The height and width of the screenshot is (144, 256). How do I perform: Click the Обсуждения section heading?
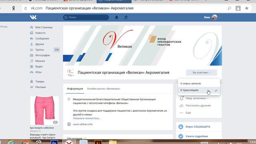tap(74, 138)
